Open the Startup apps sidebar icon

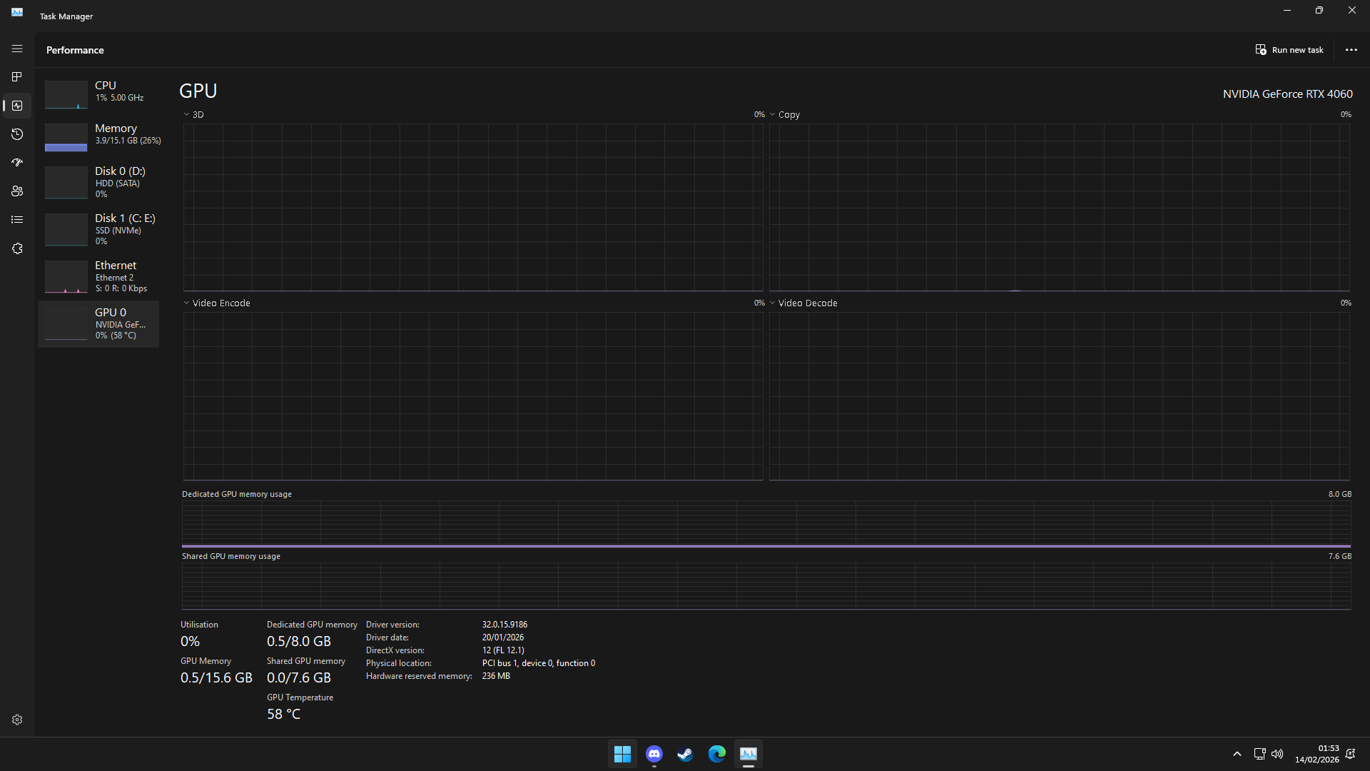[17, 163]
